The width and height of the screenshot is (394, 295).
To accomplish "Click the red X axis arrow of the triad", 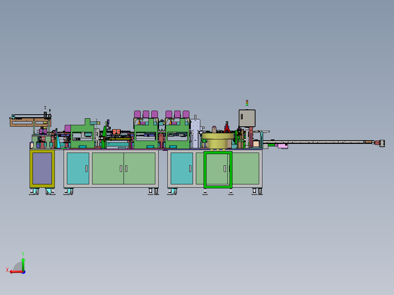I will (16, 272).
